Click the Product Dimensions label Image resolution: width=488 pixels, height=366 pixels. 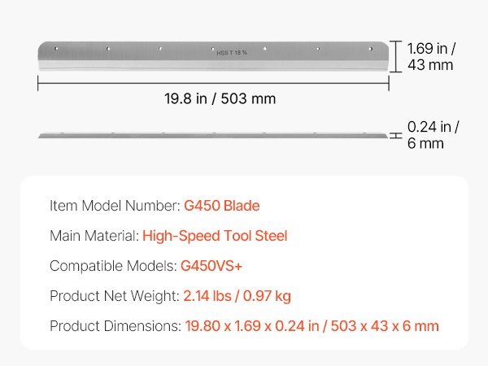(113, 326)
